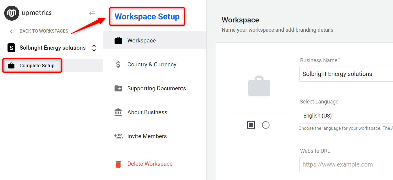This screenshot has height=180, width=393.
Task: Open the Workspace settings section
Action: [x=155, y=40]
